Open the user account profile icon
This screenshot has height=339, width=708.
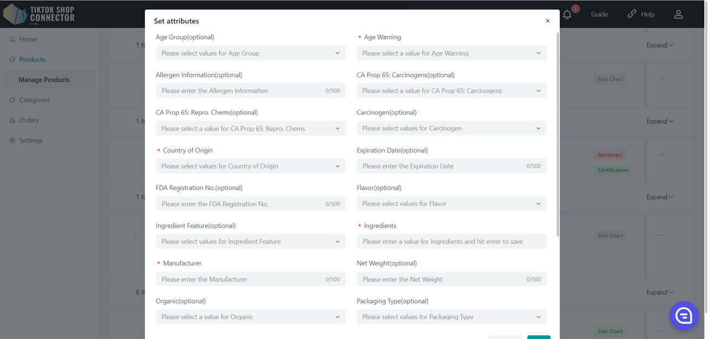tap(678, 14)
